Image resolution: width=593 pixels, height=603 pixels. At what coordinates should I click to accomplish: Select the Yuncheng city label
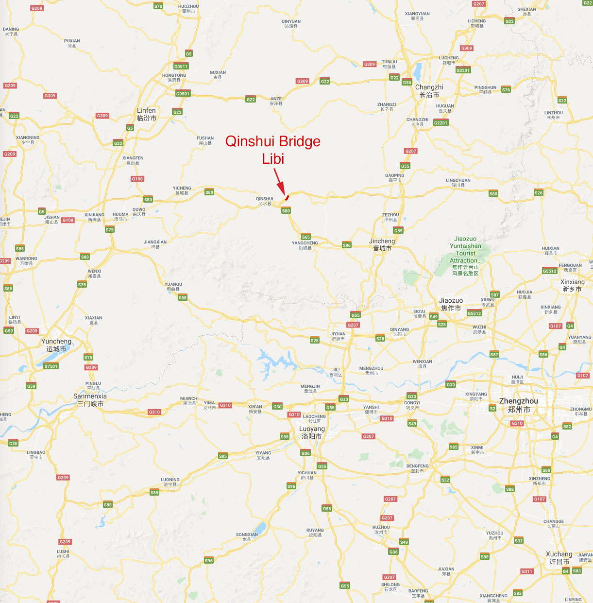(x=56, y=345)
